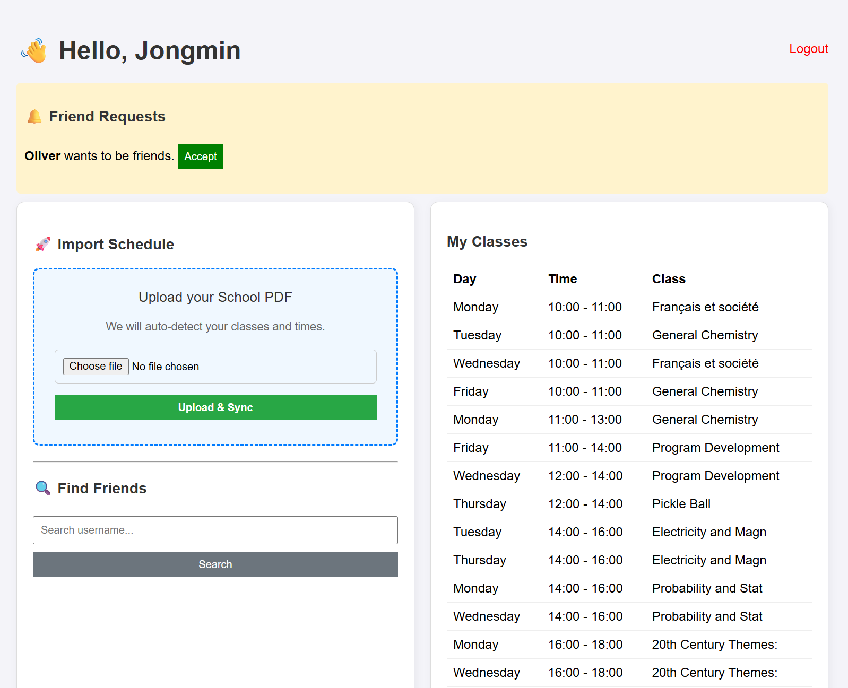Click the Hello, Jongmin heading
The height and width of the screenshot is (688, 848).
[x=150, y=51]
